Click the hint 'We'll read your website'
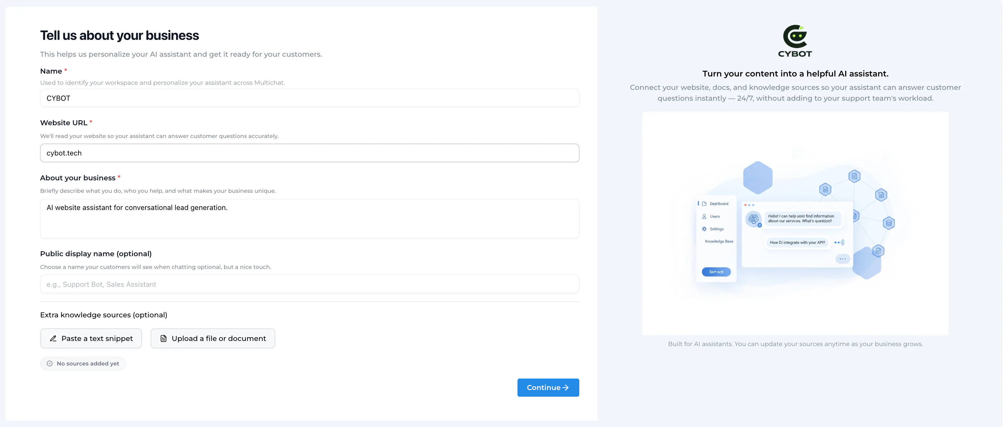Viewport: 1003px width, 427px height. (159, 136)
